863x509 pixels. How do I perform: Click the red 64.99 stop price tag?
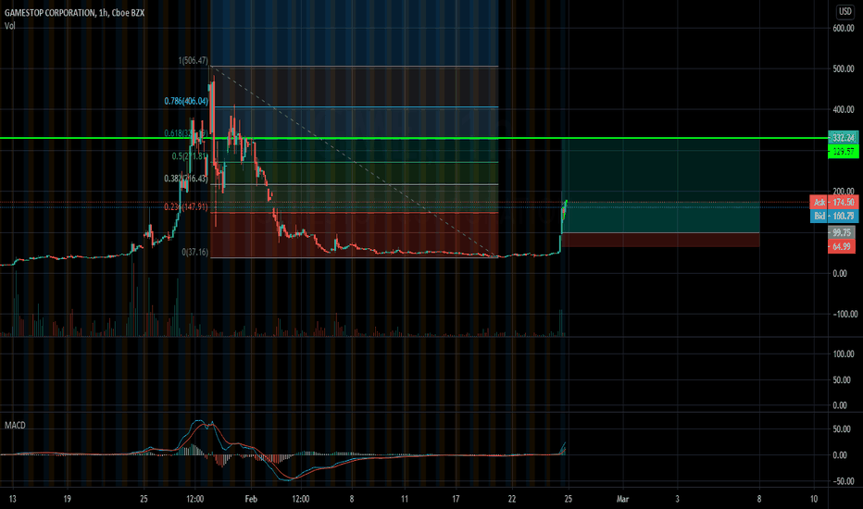[x=843, y=246]
